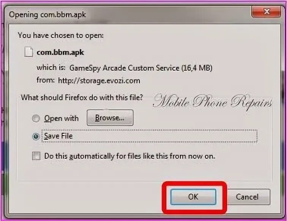
Task: Click the bold com.bbm.apk filename text
Action: click(x=60, y=52)
